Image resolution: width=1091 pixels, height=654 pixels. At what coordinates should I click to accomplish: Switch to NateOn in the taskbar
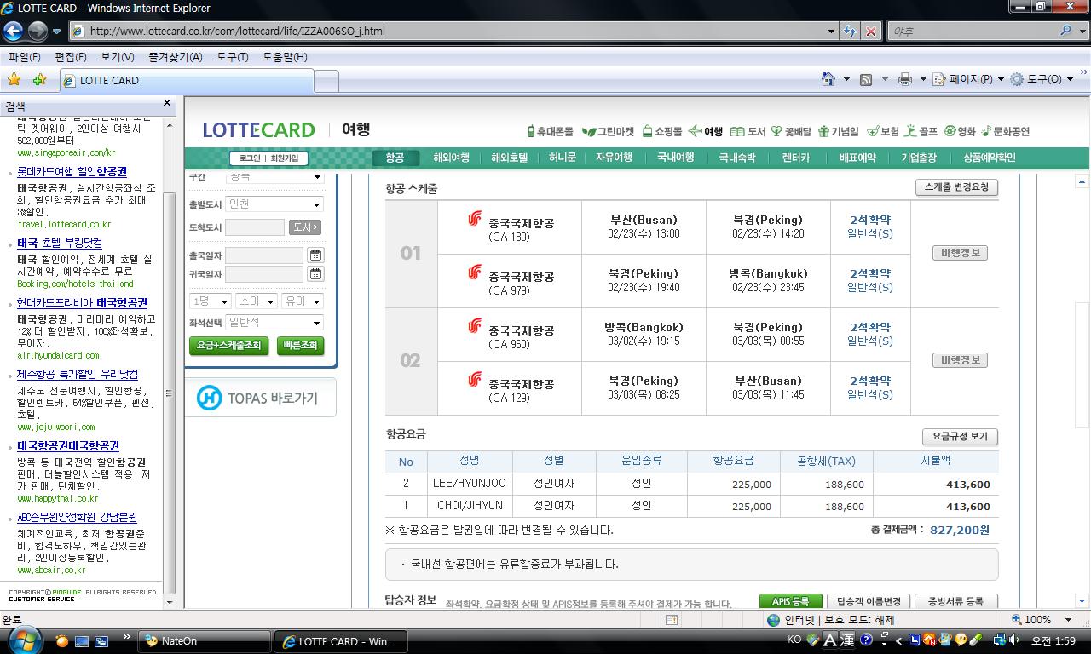[x=205, y=641]
